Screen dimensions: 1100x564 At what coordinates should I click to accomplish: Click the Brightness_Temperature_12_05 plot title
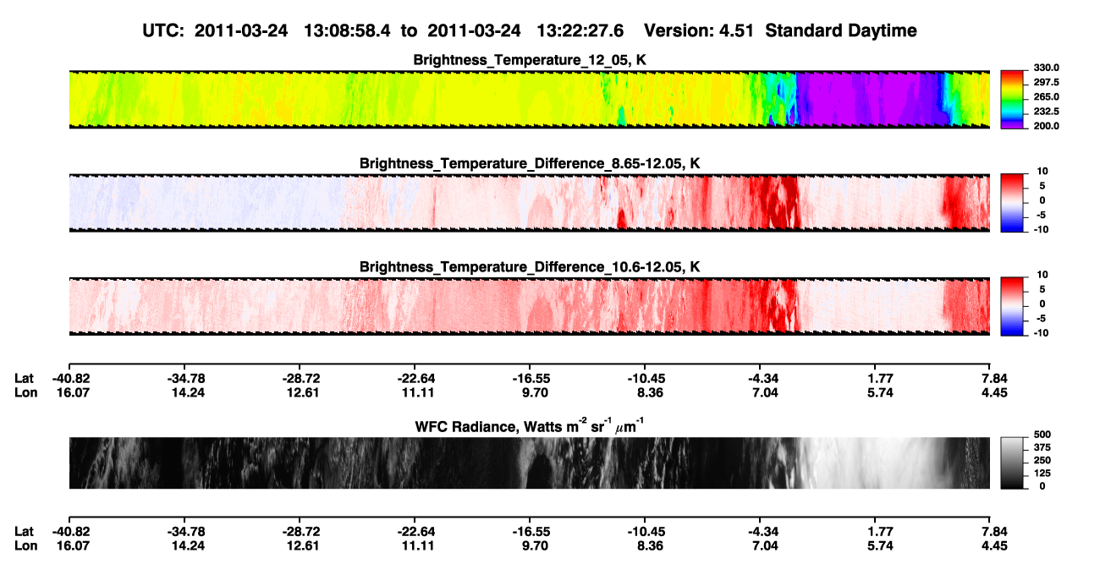click(x=530, y=60)
